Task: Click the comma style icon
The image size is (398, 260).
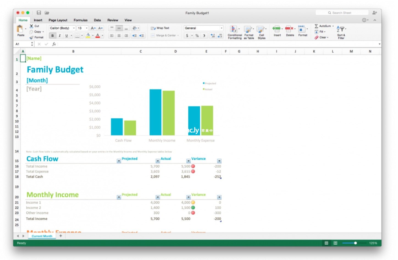Action: (x=204, y=35)
